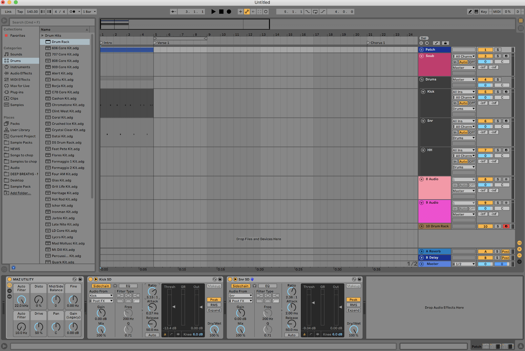
Task: Toggle Sidechain on the Kick SD compressor
Action: (101, 286)
